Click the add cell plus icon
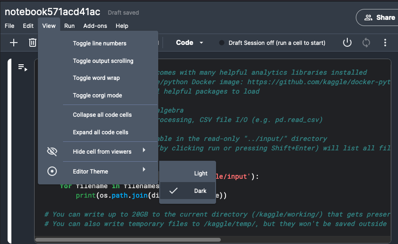This screenshot has height=244, width=398. (x=14, y=43)
